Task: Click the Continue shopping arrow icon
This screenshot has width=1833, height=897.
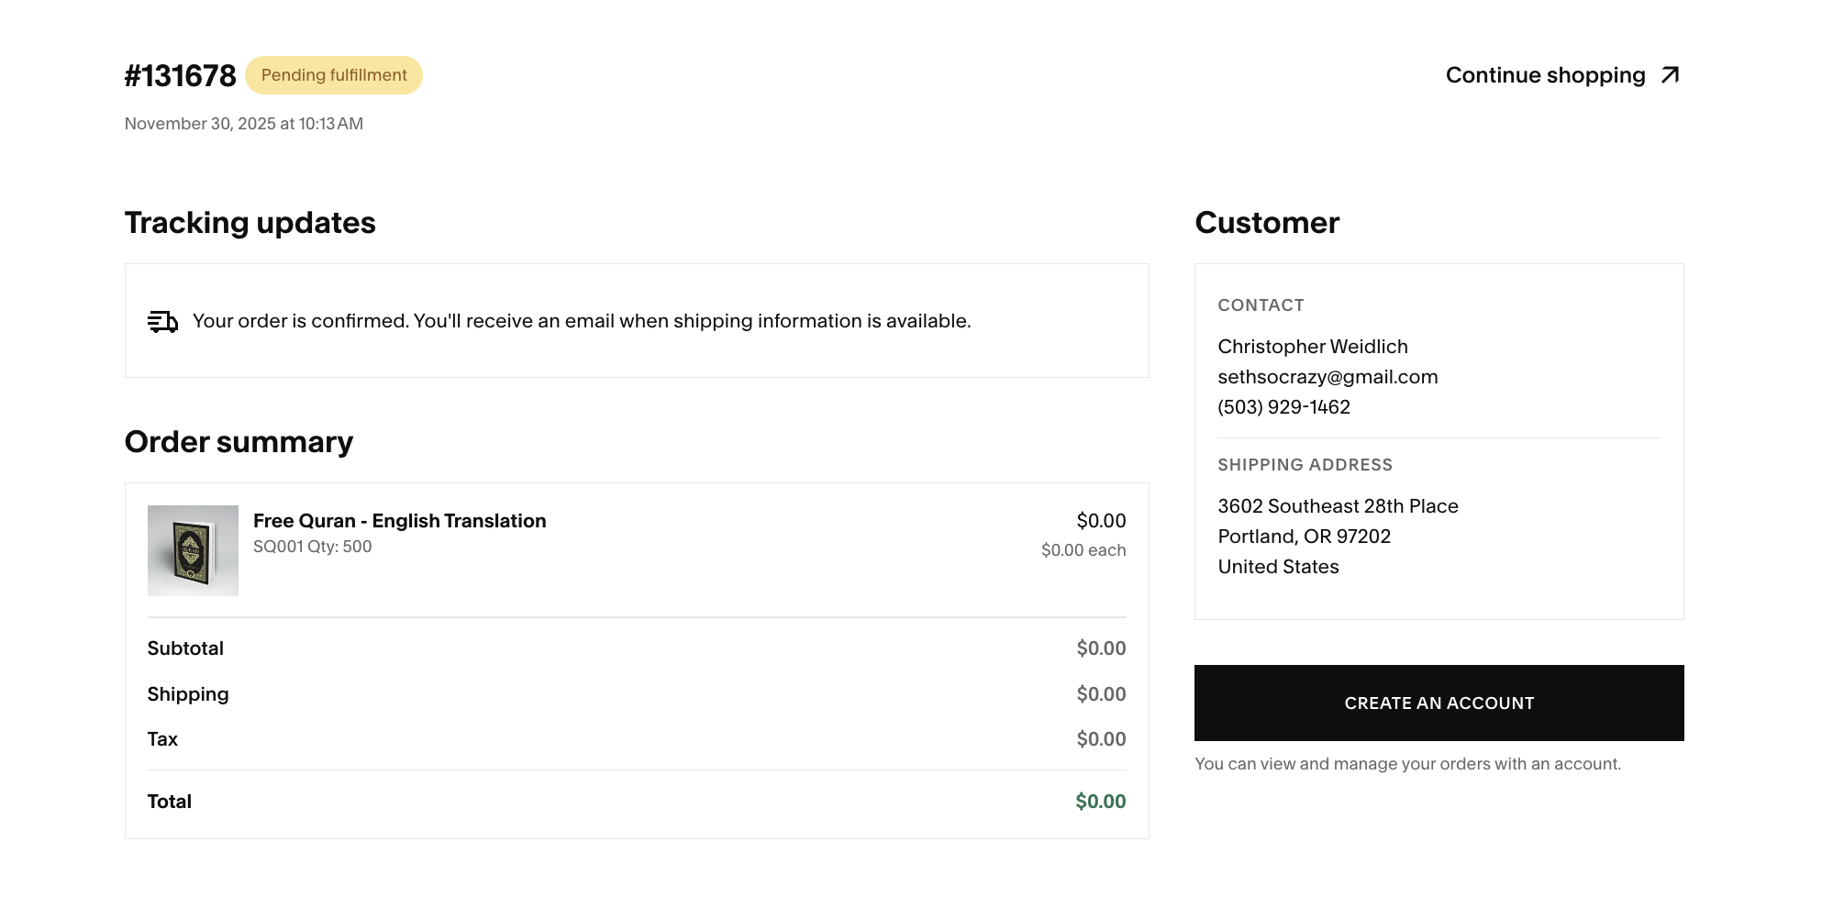Action: click(x=1670, y=75)
